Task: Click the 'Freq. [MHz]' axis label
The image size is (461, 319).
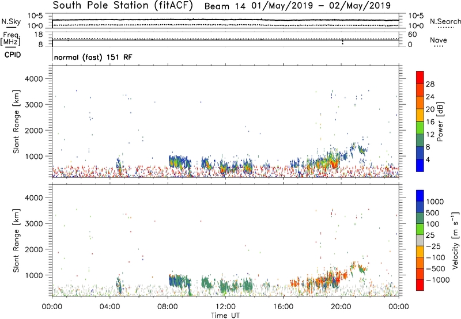Action: [x=11, y=39]
